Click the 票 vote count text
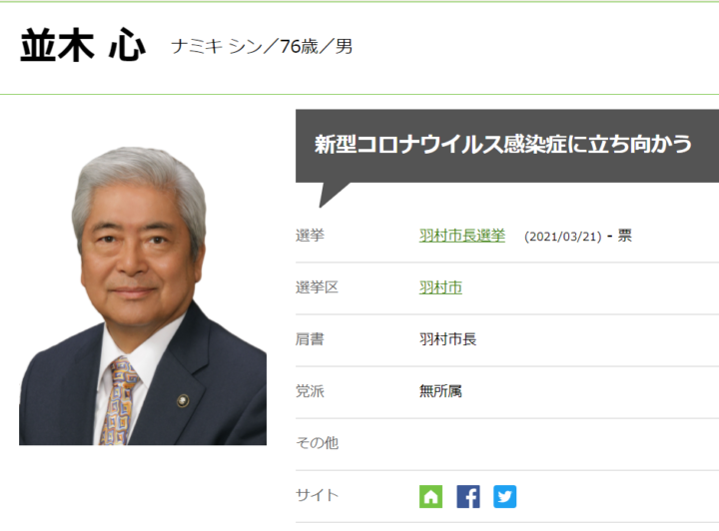This screenshot has width=719, height=531. [624, 237]
